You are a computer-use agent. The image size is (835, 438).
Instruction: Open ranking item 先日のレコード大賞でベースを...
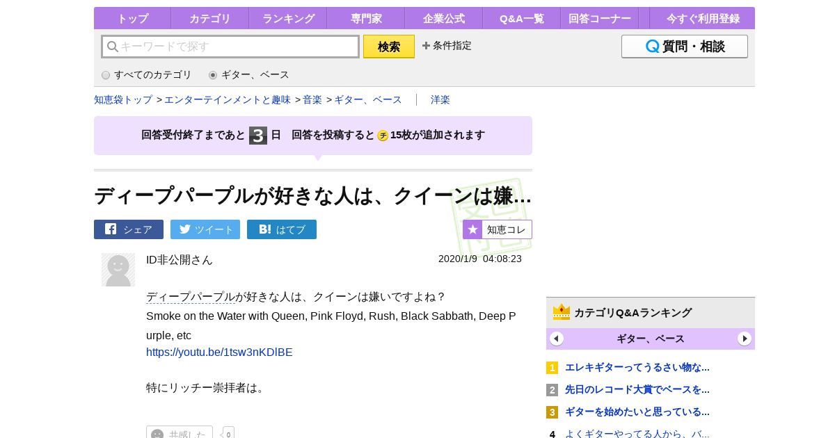pyautogui.click(x=637, y=389)
